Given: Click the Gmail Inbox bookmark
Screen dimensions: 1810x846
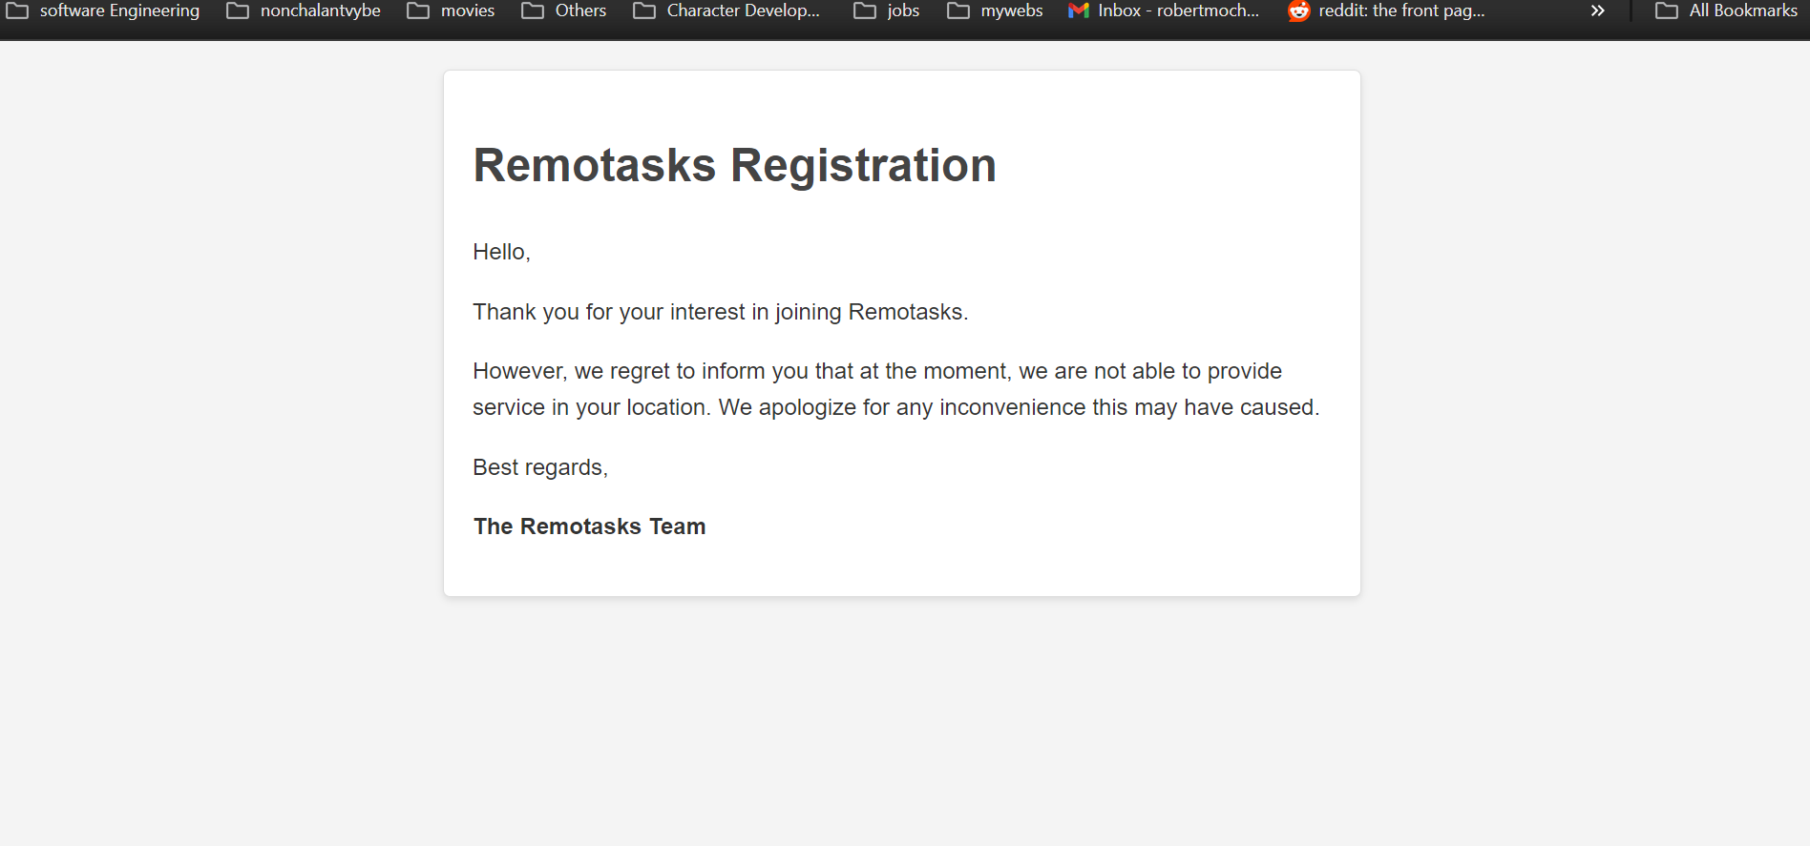Looking at the screenshot, I should [1164, 10].
